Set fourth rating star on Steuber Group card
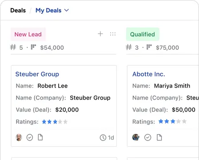The height and width of the screenshot is (160, 199). (60, 122)
